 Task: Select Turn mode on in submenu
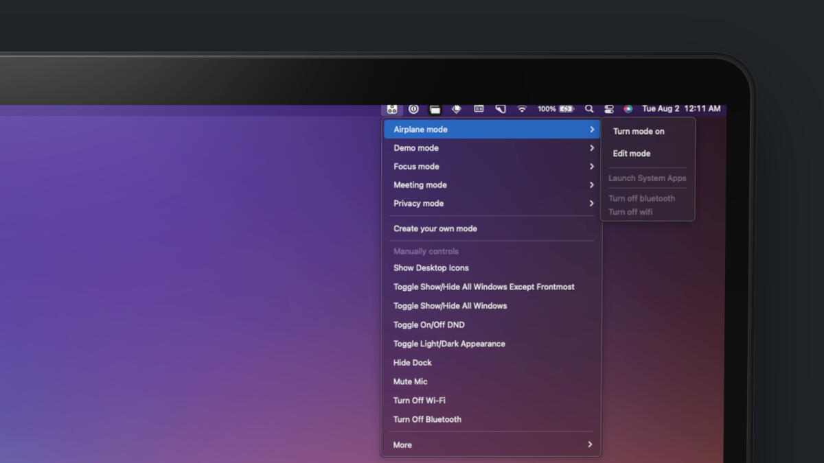pyautogui.click(x=639, y=132)
